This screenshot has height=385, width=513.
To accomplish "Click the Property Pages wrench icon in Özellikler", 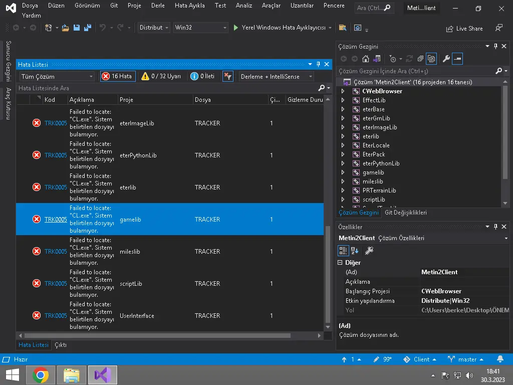I will coord(369,251).
